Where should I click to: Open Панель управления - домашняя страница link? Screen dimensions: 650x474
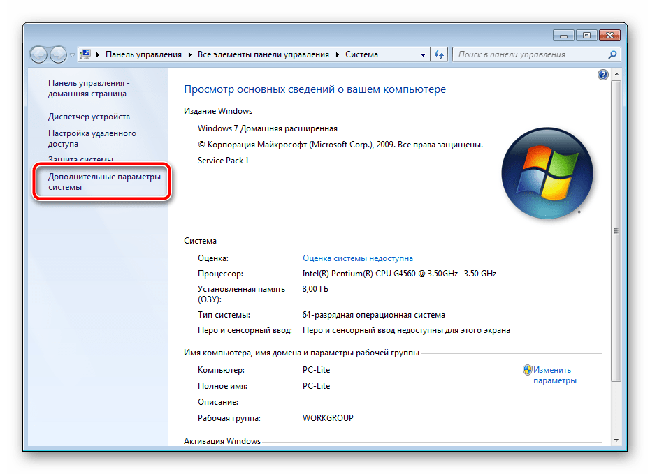point(89,88)
